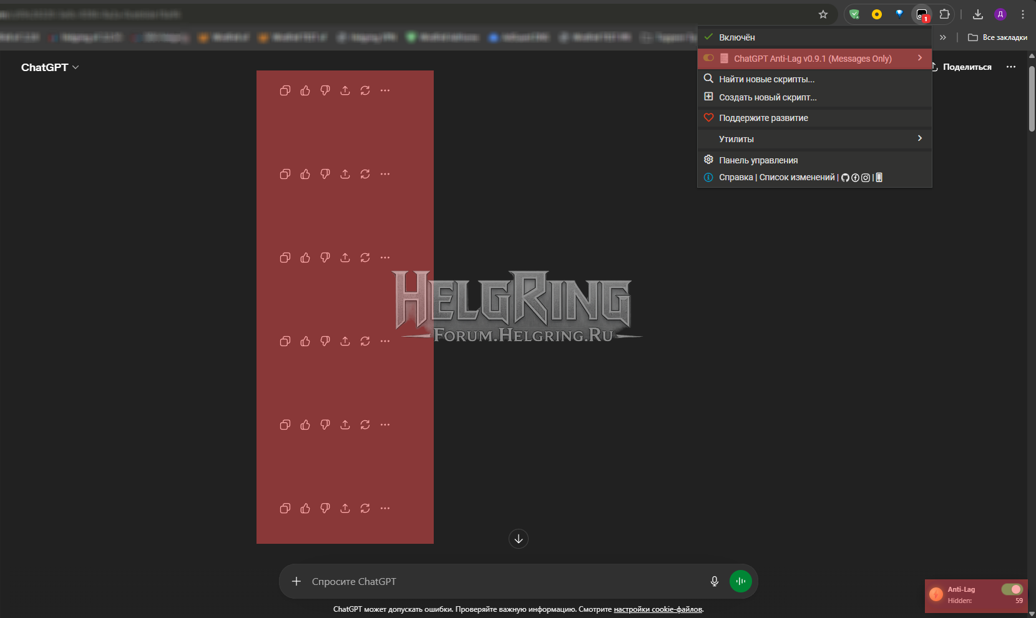This screenshot has height=618, width=1036.
Task: Like the topmost visible response
Action: coord(305,90)
